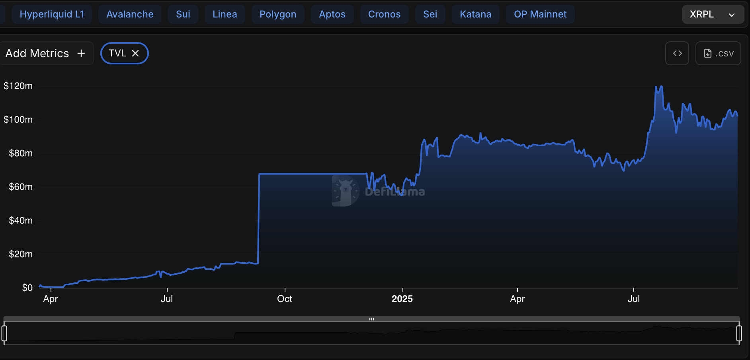Open the Sei chain tab
This screenshot has height=360, width=750.
click(430, 14)
